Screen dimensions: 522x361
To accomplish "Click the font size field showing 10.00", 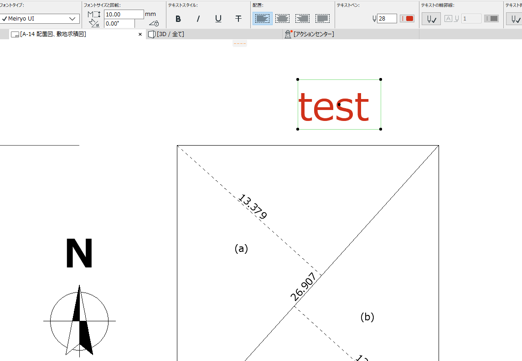I will pyautogui.click(x=124, y=14).
